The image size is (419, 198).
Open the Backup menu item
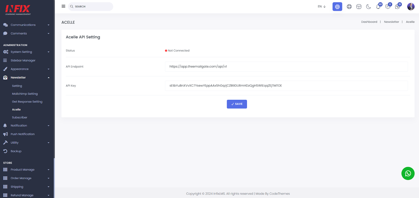(16, 151)
